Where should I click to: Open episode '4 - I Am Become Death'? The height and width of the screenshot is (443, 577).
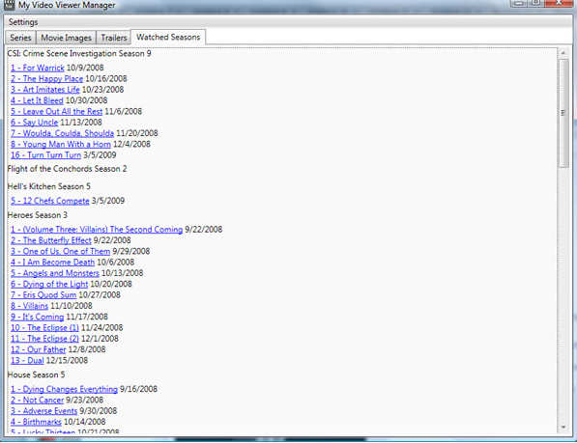click(x=52, y=263)
